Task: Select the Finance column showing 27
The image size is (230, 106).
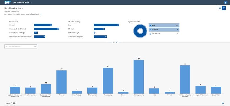Action: click(61, 82)
